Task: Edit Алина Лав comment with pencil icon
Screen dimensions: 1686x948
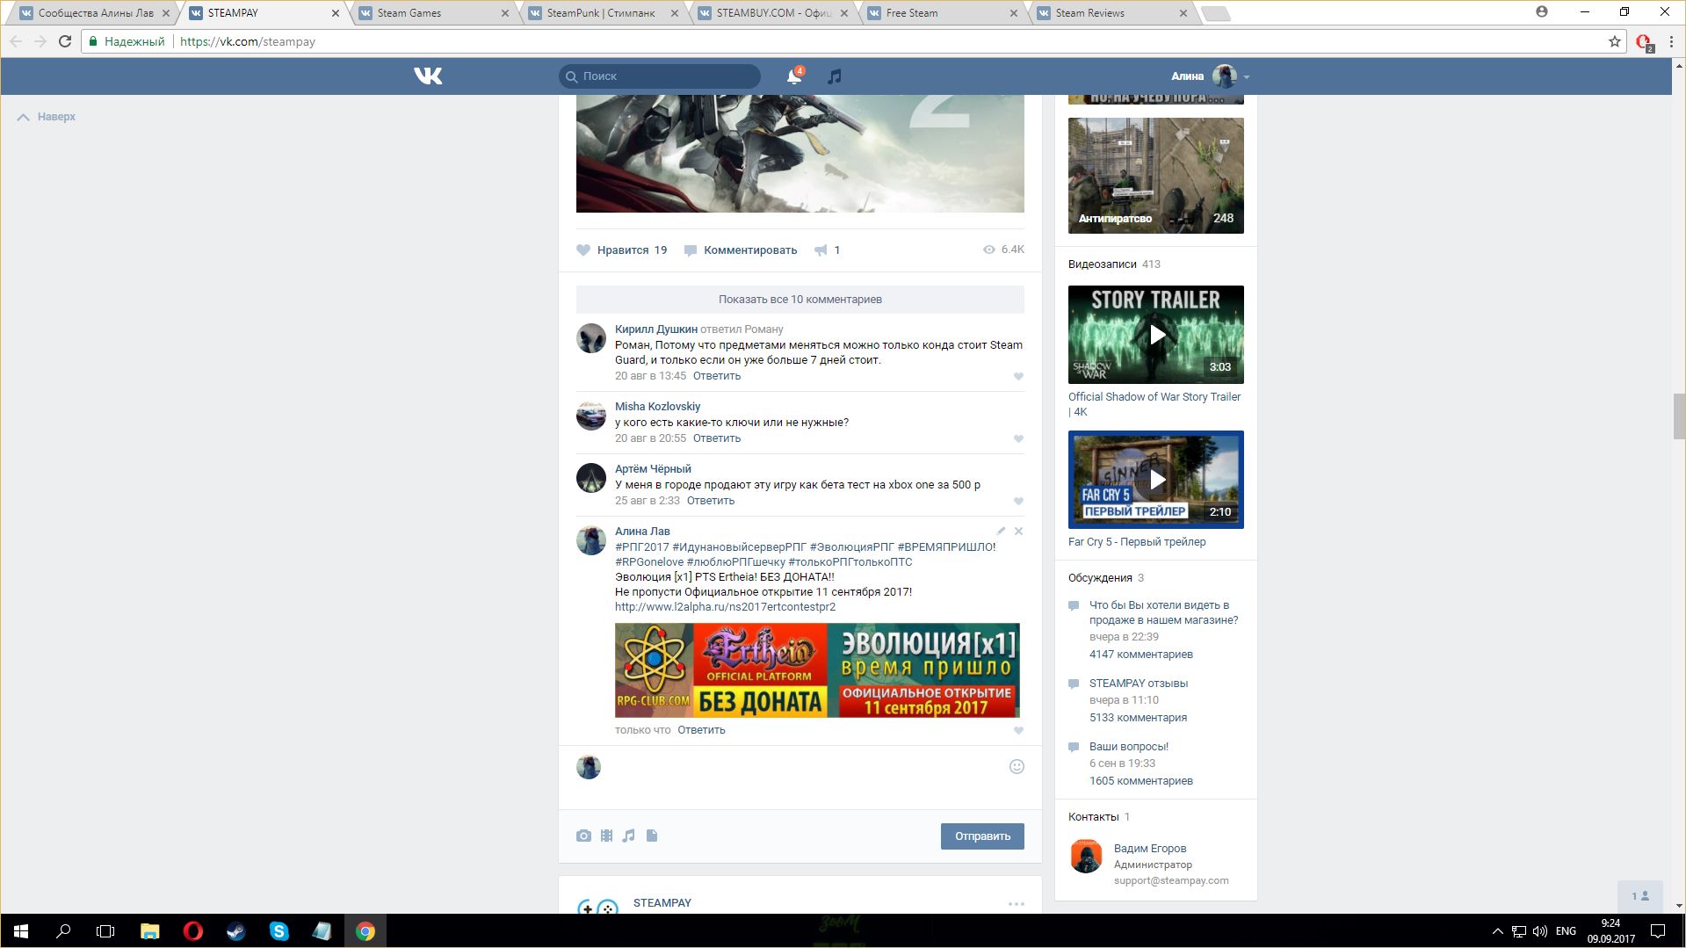Action: point(1001,532)
